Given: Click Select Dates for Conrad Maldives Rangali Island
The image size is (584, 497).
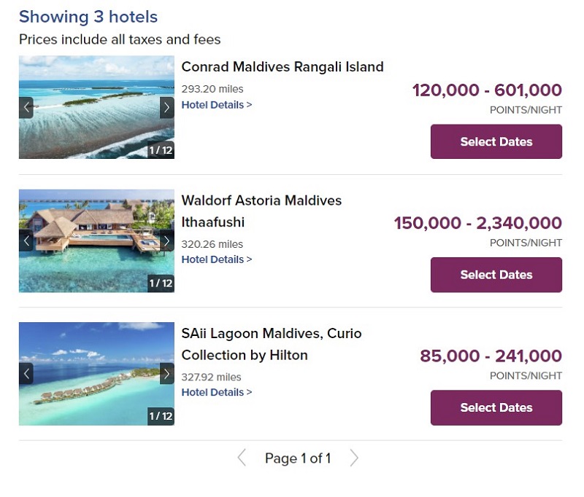Looking at the screenshot, I should point(496,141).
